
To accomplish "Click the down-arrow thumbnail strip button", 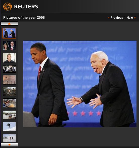I will [x=9, y=144].
